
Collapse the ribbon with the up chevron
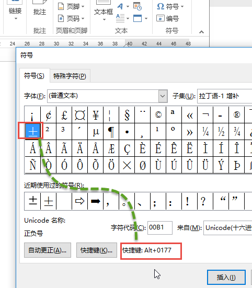201,32
